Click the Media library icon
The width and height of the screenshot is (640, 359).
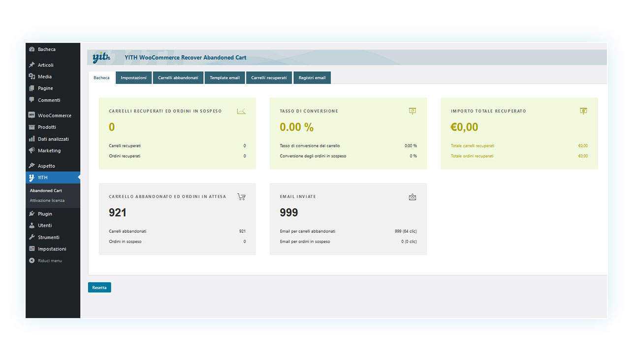[x=32, y=77]
